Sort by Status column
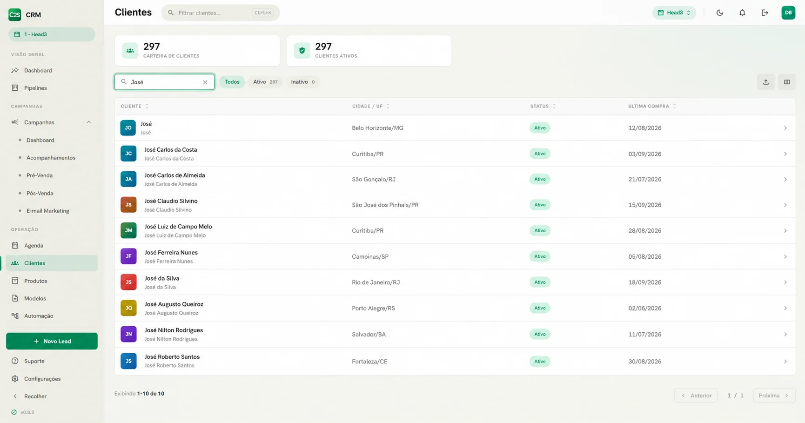Viewport: 805px width, 423px height. point(543,106)
